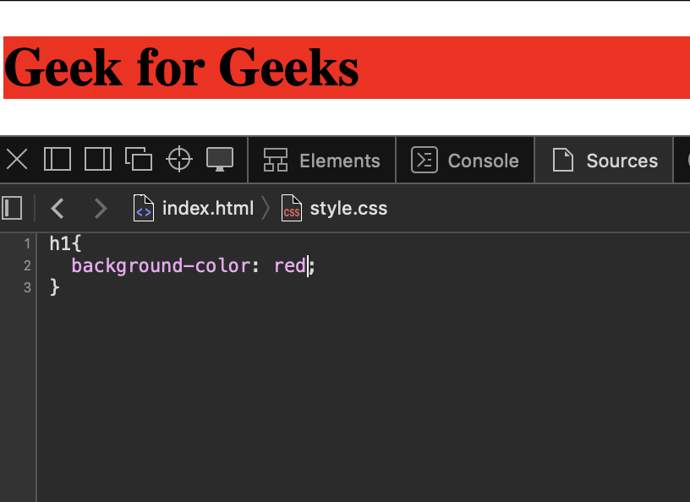Image resolution: width=690 pixels, height=502 pixels.
Task: Click line number 2 in the gutter
Action: 27,265
